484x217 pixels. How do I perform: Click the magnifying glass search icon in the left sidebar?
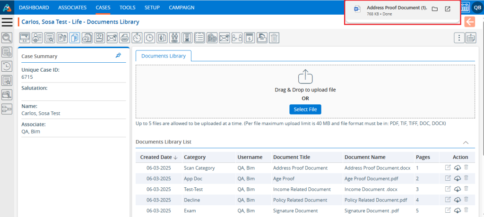click(x=7, y=38)
